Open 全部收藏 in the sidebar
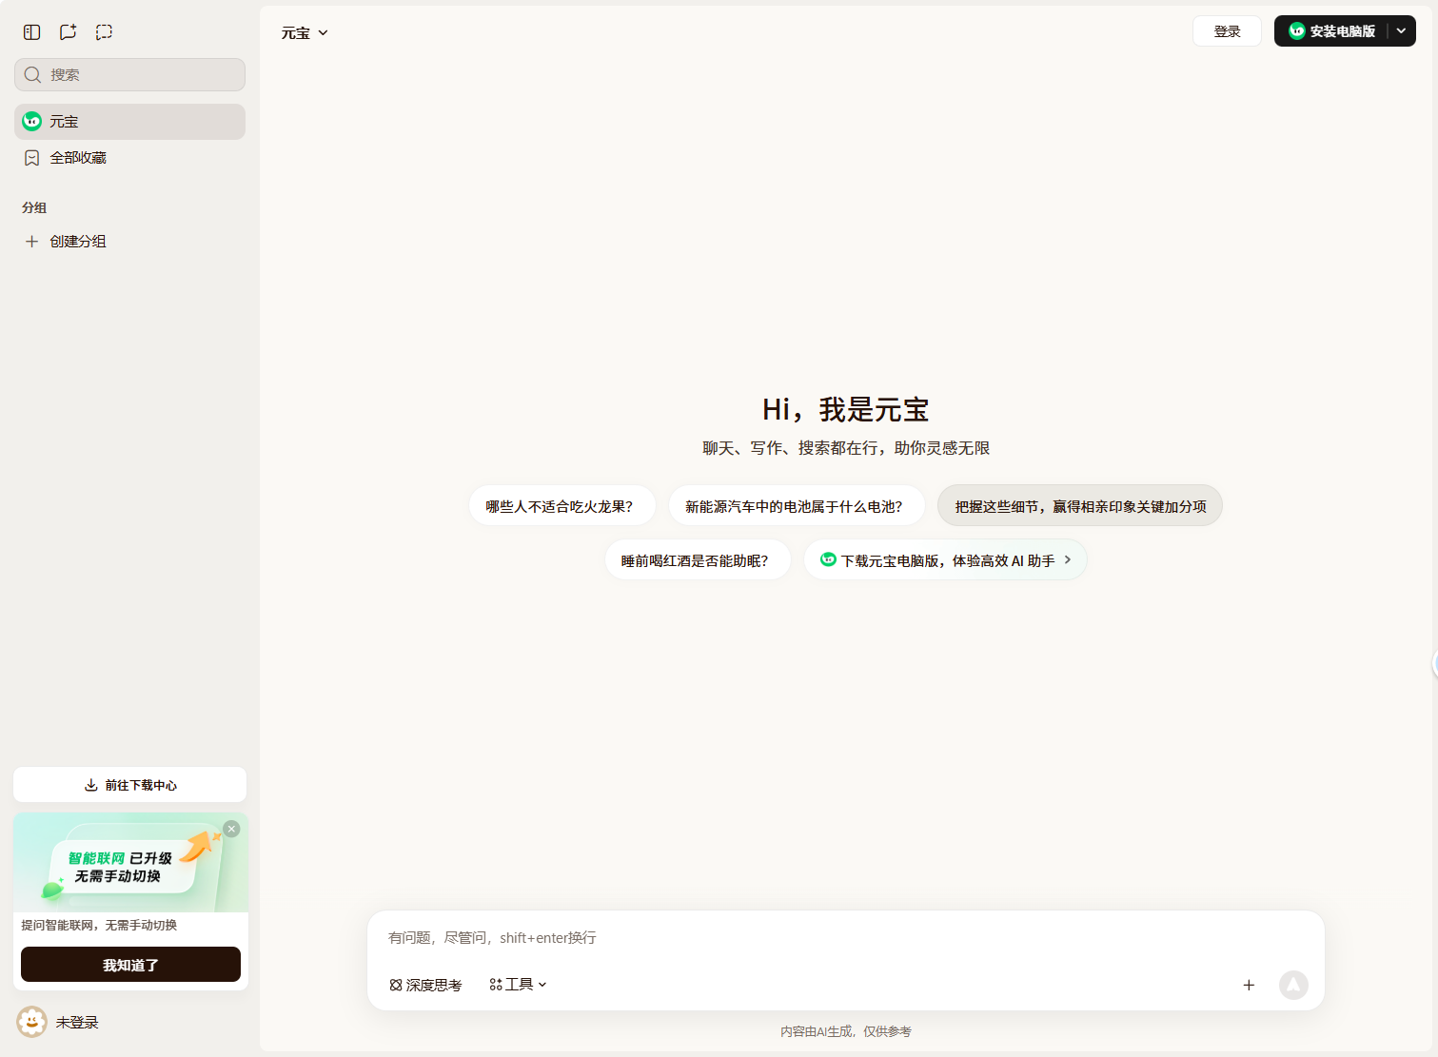Viewport: 1438px width, 1057px height. pyautogui.click(x=129, y=158)
